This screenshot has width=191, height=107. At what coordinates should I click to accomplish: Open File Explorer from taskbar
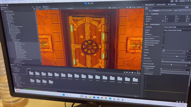pyautogui.click(x=90, y=97)
